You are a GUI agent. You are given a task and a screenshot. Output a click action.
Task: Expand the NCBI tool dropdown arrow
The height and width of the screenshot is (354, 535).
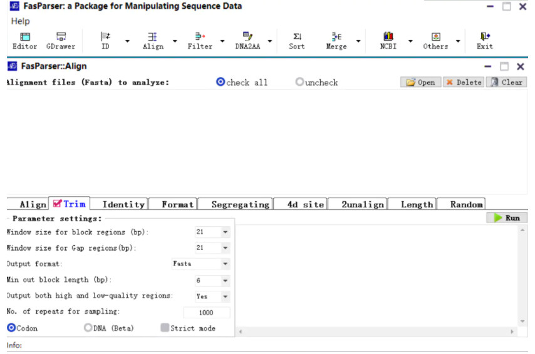[x=410, y=41]
